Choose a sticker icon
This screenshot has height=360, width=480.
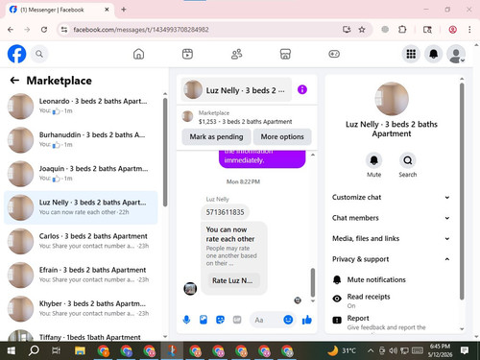pos(220,320)
